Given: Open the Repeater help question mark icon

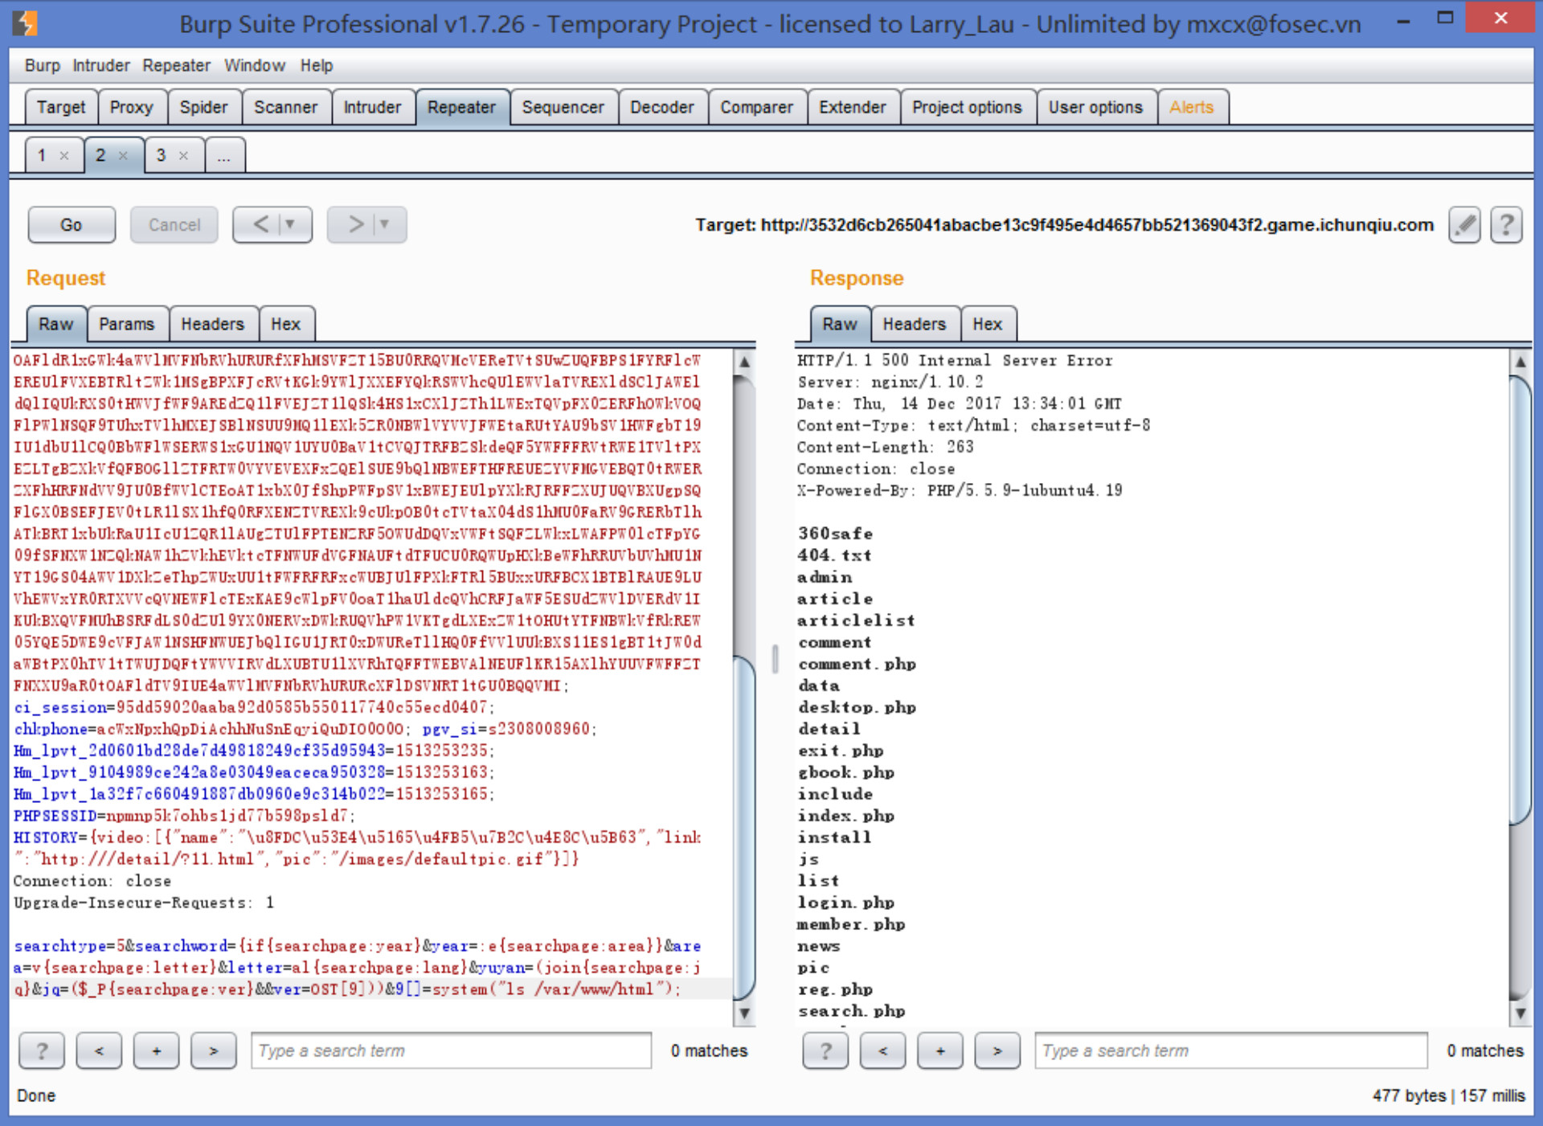Looking at the screenshot, I should point(1506,225).
